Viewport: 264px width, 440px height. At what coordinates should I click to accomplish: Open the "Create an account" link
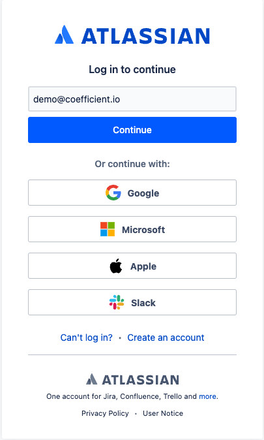166,338
